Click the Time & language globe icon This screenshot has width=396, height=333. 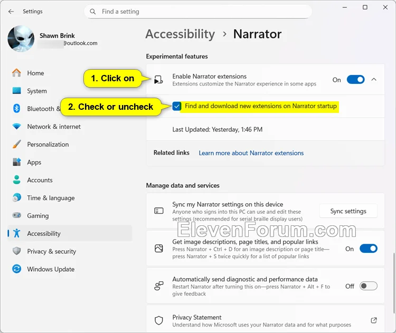pyautogui.click(x=17, y=198)
